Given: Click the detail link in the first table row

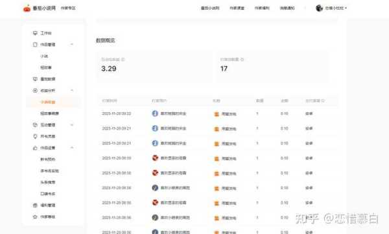Looking at the screenshot, I should coord(309,113).
